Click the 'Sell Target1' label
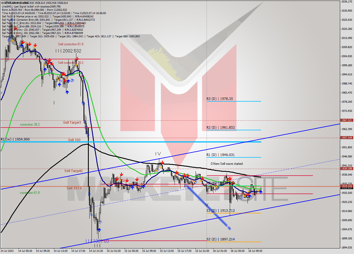Screen dimensions: 354x254 click(x=72, y=123)
